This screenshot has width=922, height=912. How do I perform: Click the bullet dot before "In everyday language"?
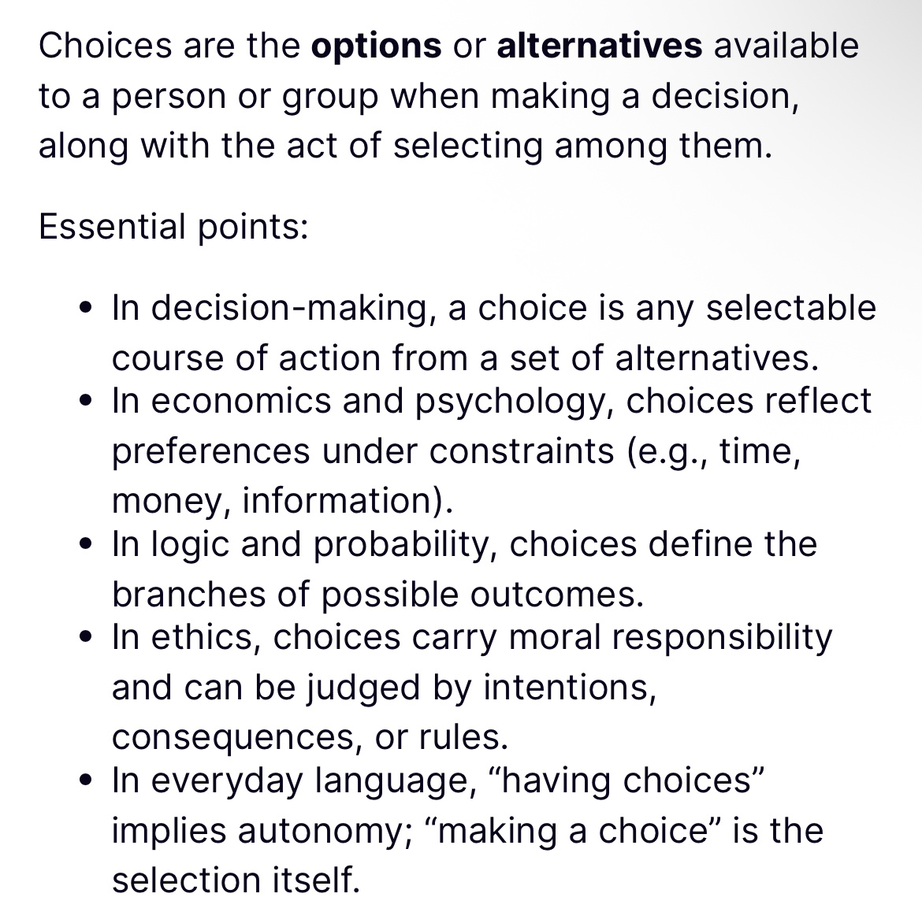[87, 780]
